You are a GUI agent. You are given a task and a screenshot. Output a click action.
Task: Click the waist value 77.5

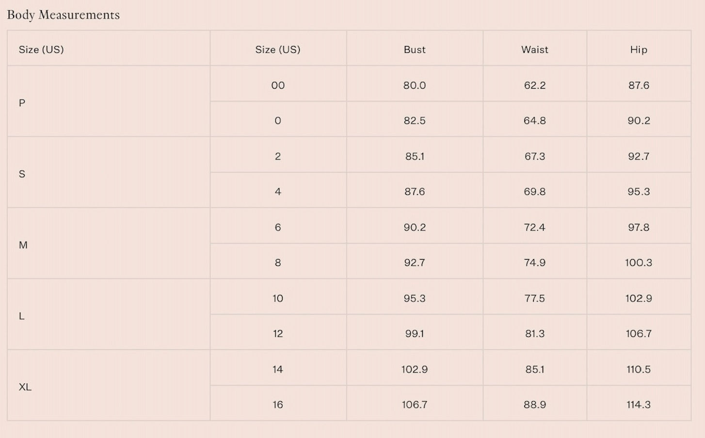tap(535, 298)
